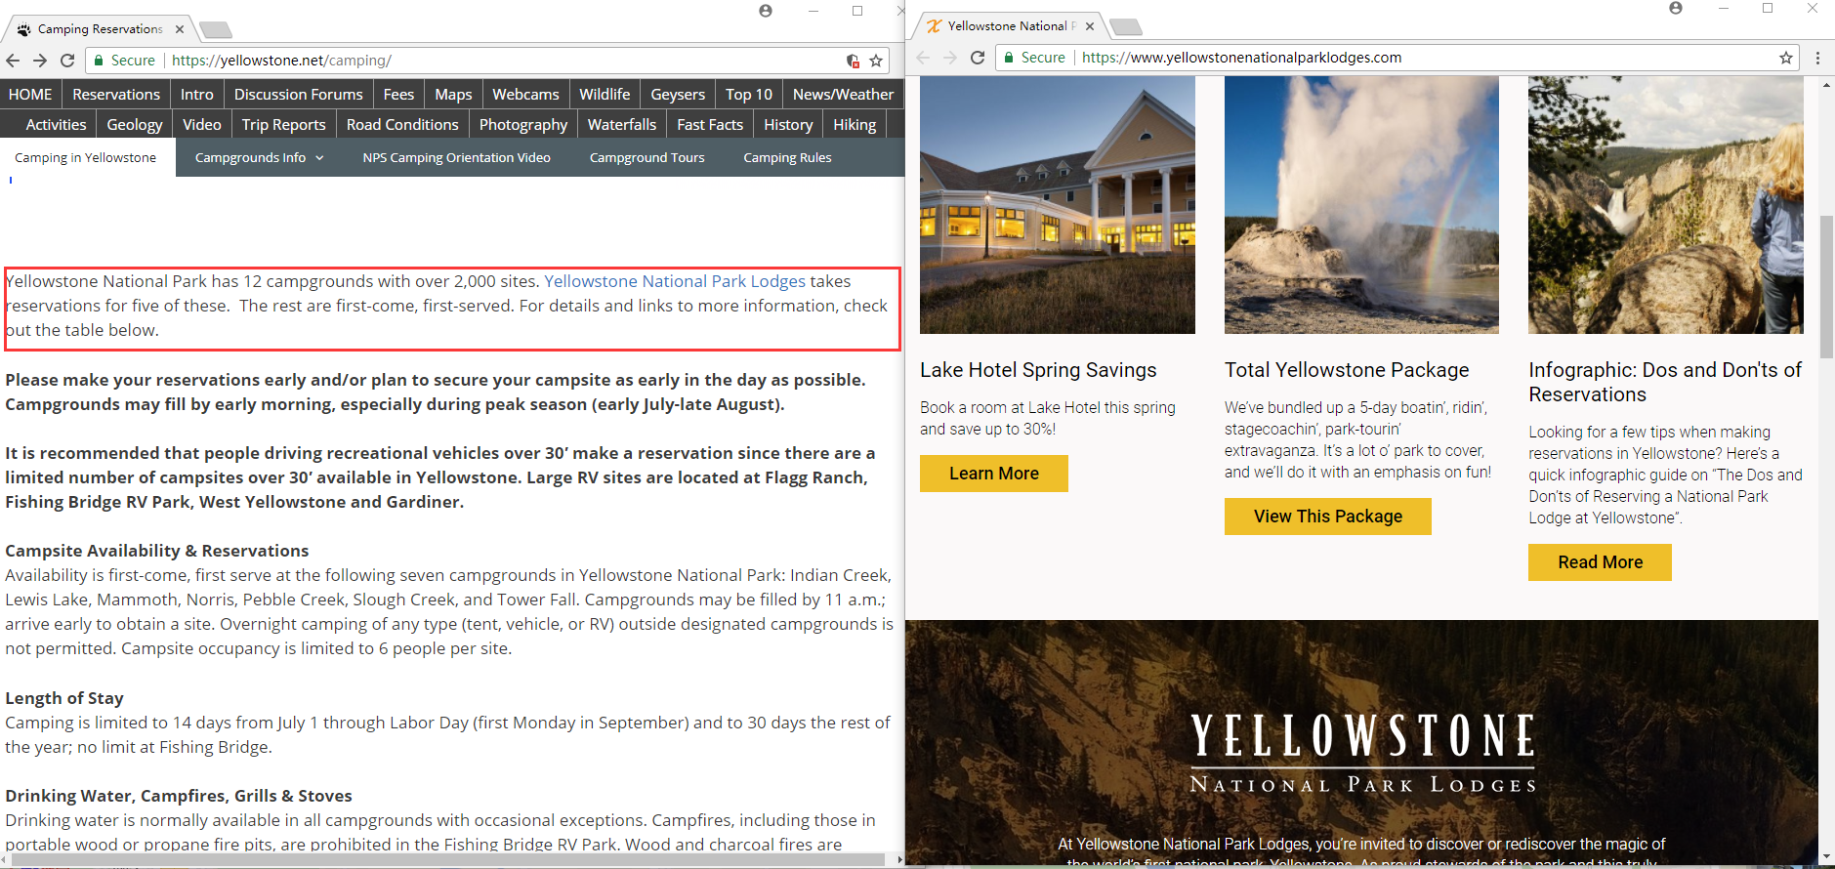Open Photography menu item

tap(523, 125)
